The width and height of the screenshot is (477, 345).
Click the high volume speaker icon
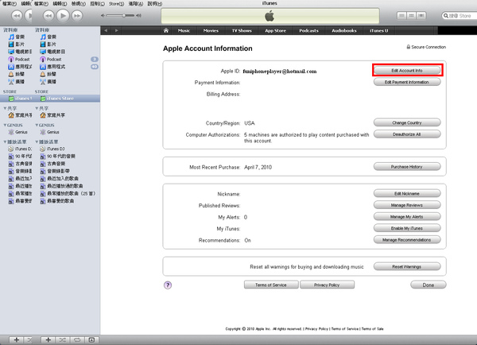[138, 16]
